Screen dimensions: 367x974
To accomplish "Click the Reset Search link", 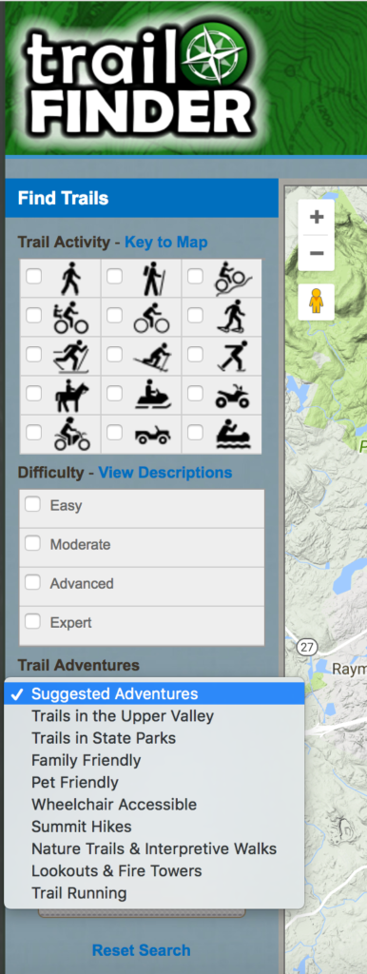I will [141, 950].
